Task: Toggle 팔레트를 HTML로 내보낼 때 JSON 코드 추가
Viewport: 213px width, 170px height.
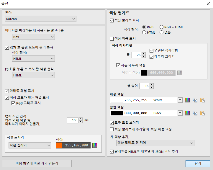Action: click(x=112, y=151)
